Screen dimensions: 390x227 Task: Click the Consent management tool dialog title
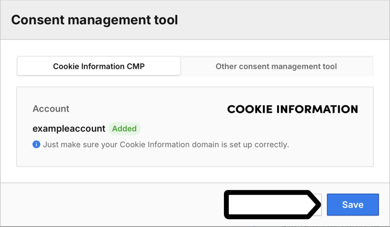click(94, 20)
